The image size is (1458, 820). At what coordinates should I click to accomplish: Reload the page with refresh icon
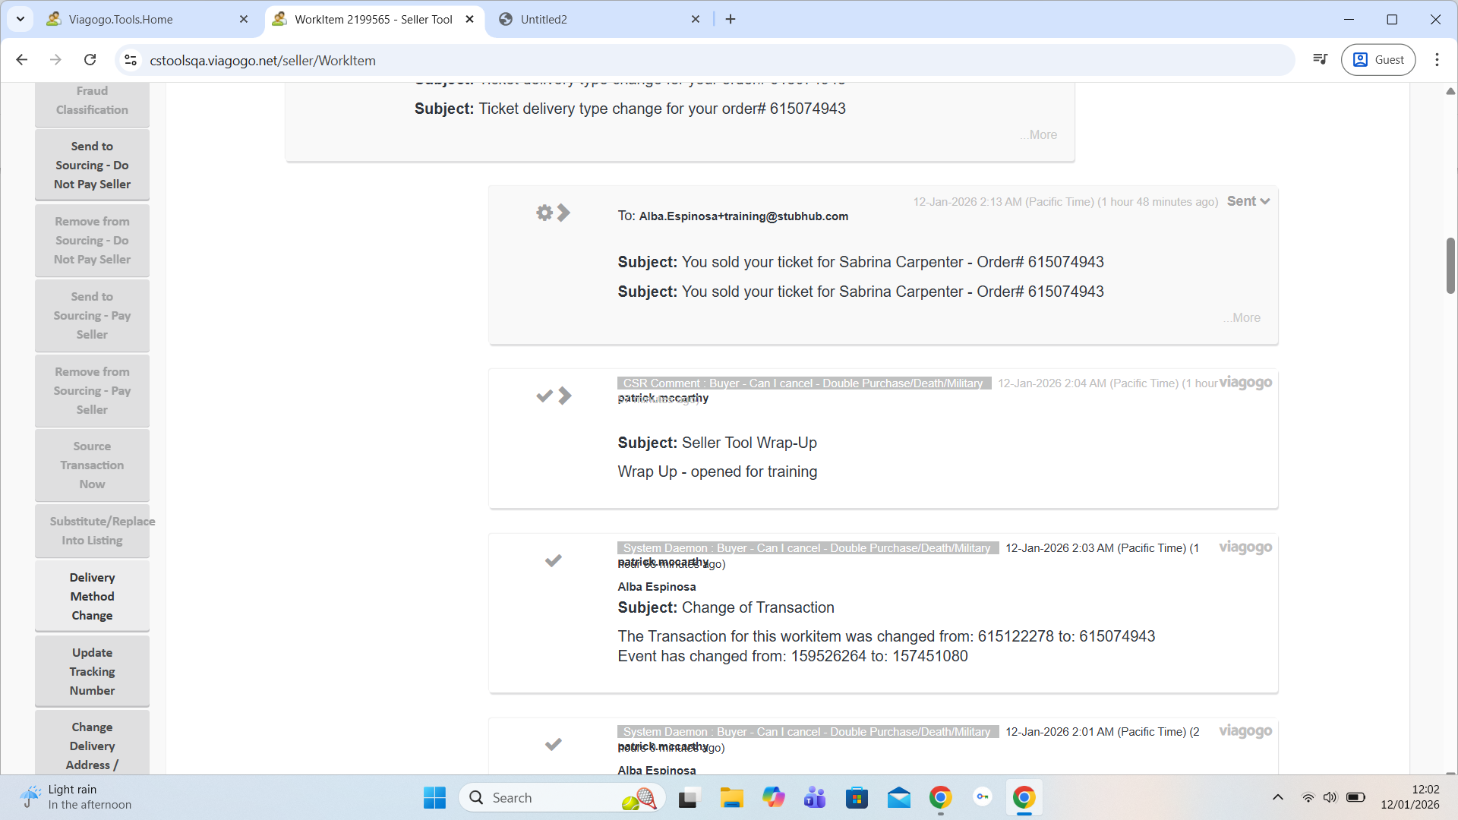(x=90, y=60)
